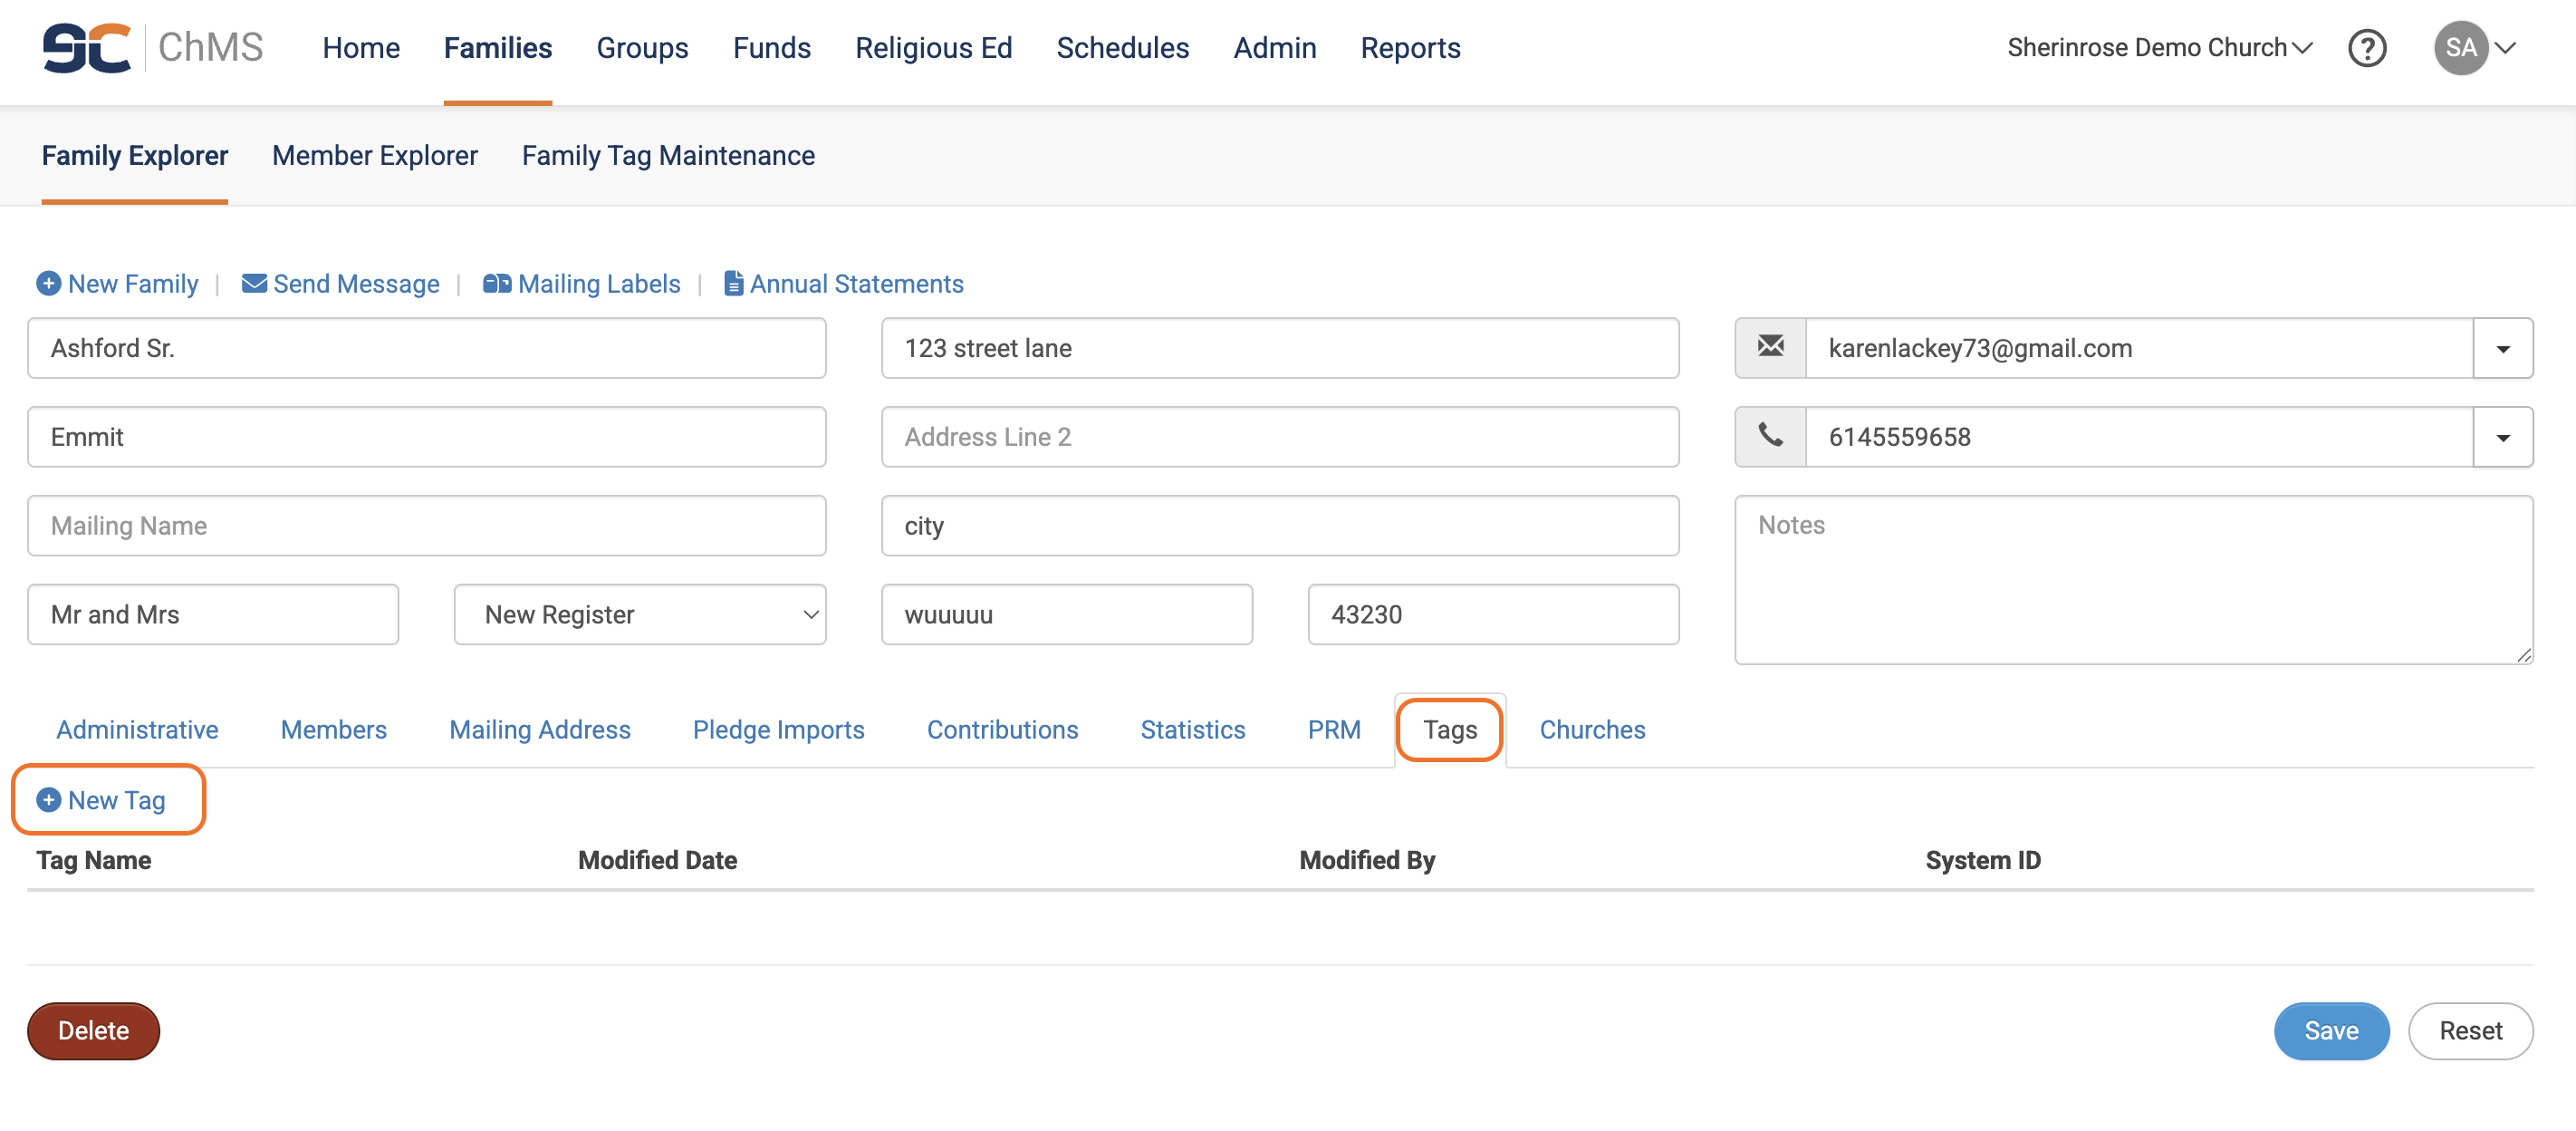Viewport: 2576px width, 1131px height.
Task: Click the New Family plus icon
Action: [48, 284]
